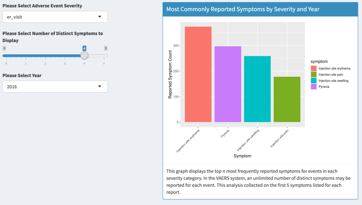Click the er_visit dropdown arrow

pyautogui.click(x=100, y=17)
